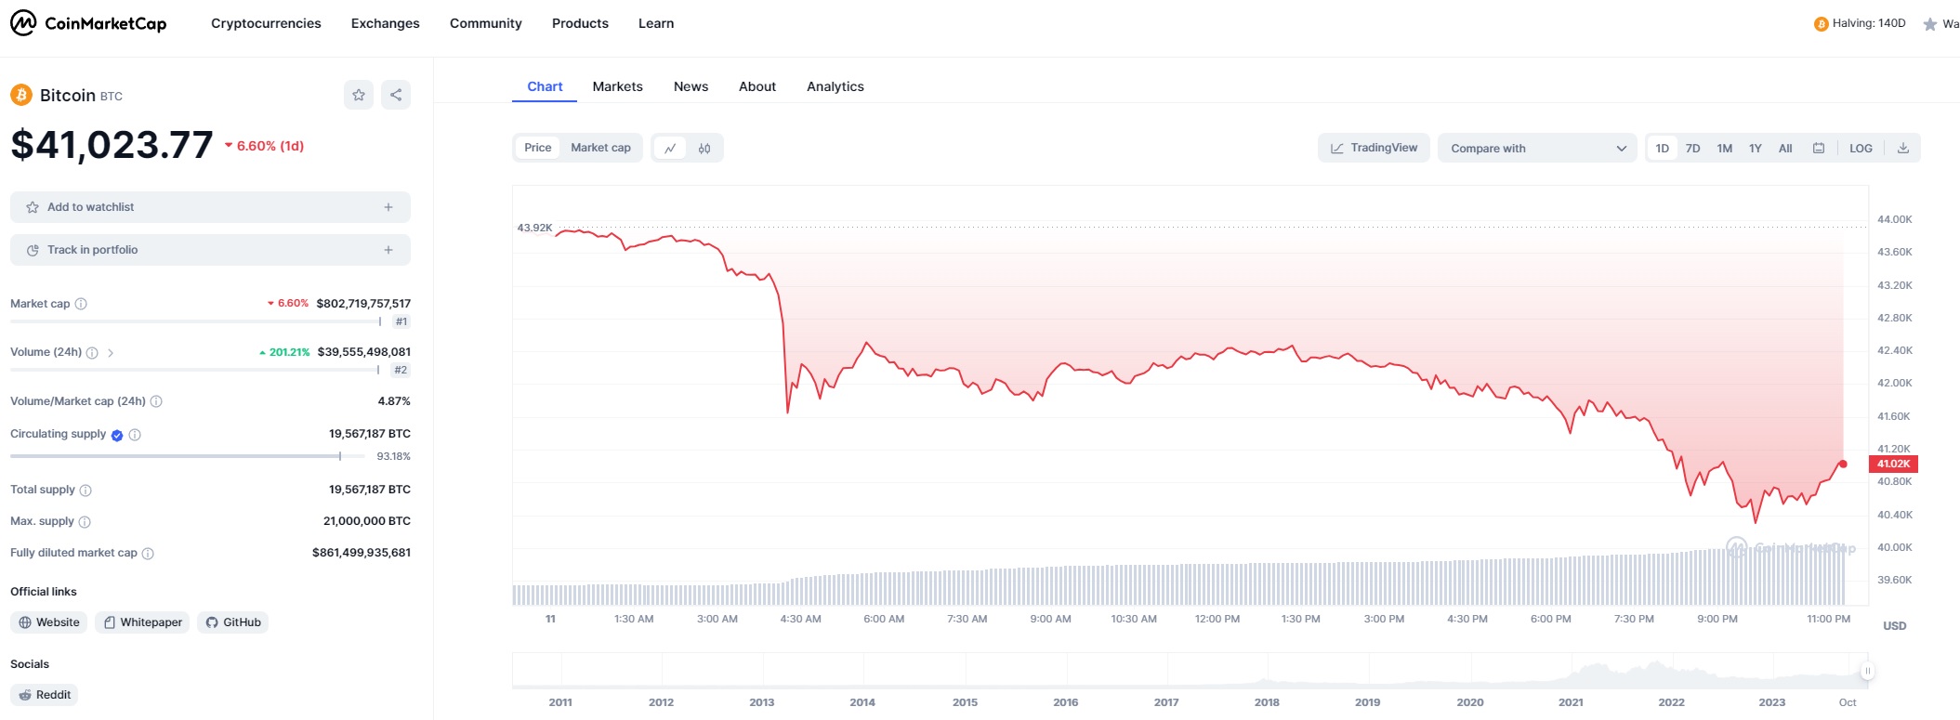Click the Track in portfolio button
The image size is (1960, 720).
pos(210,250)
